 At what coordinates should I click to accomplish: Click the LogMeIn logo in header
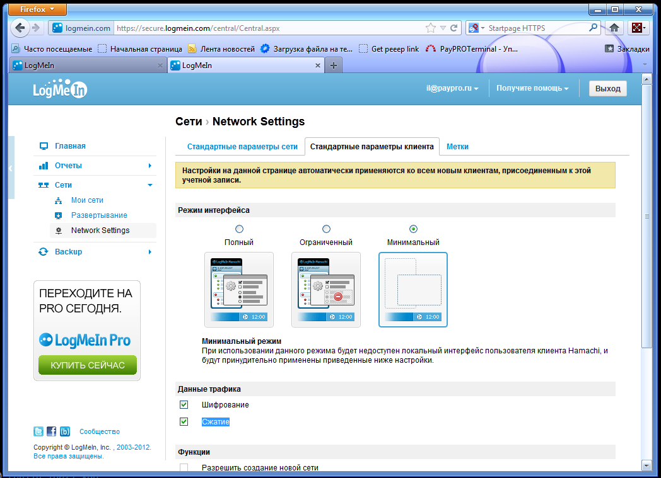pos(60,89)
